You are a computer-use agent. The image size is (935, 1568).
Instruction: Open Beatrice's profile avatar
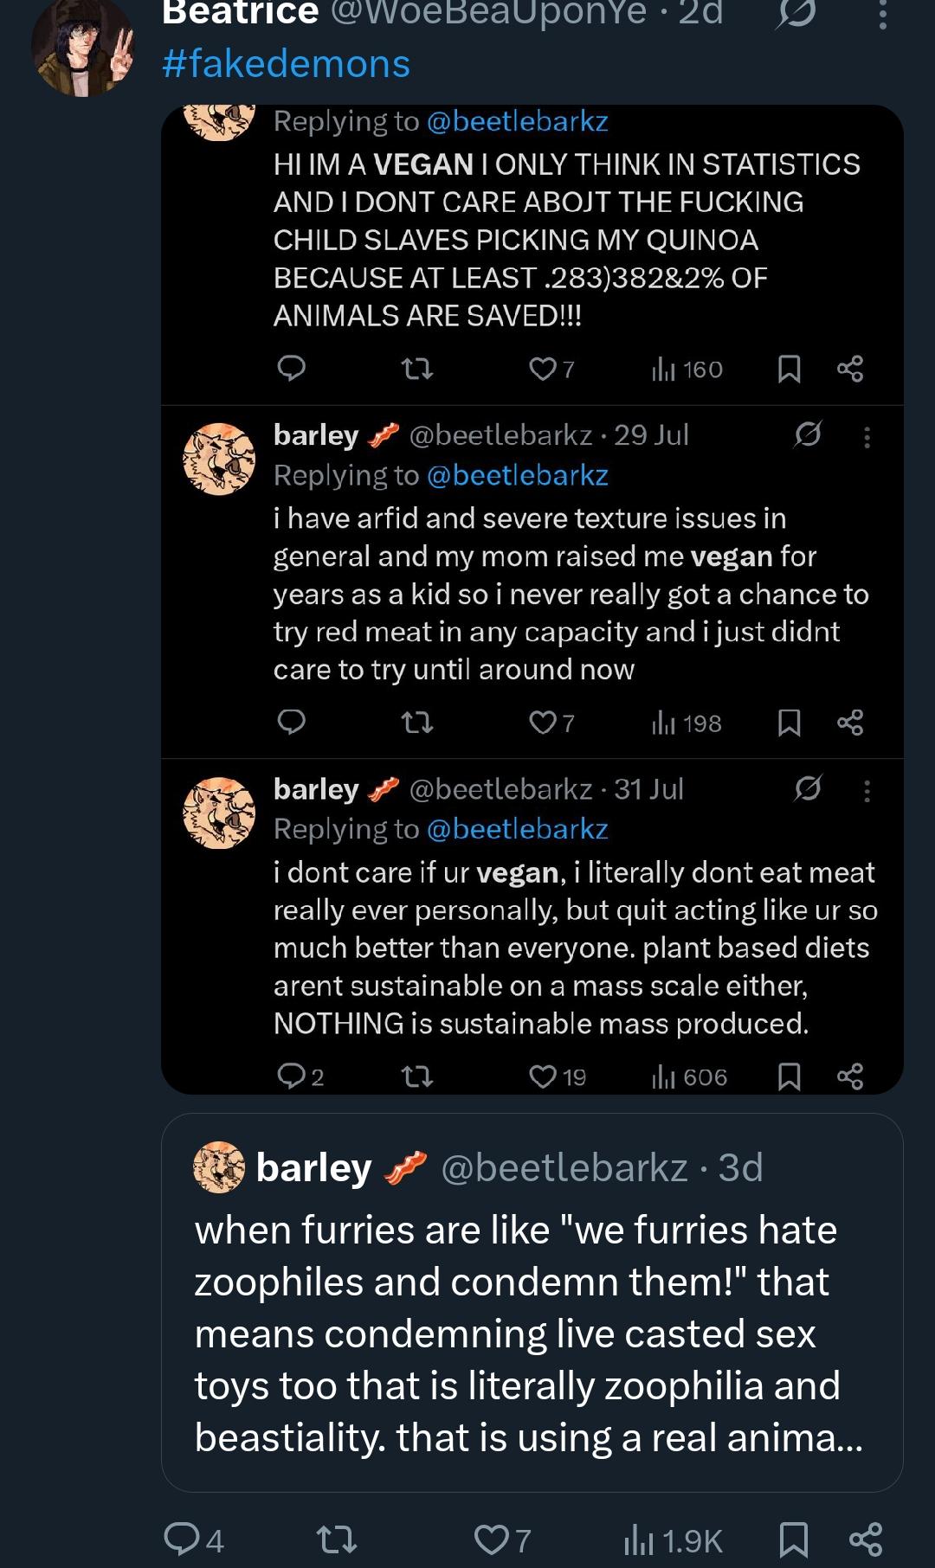tap(83, 50)
